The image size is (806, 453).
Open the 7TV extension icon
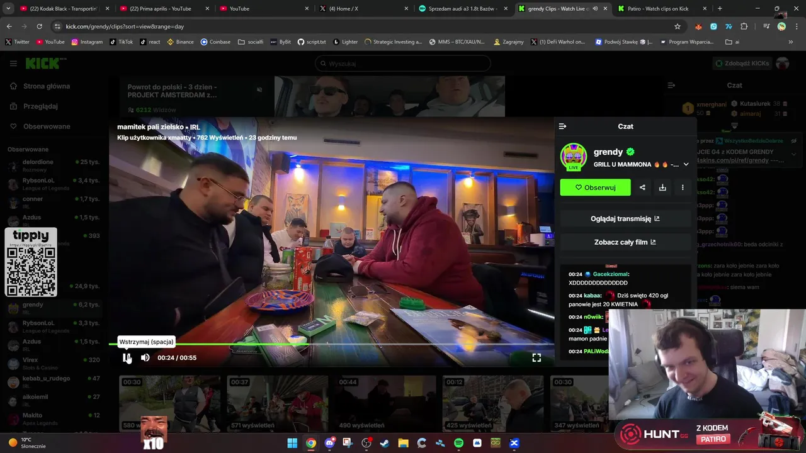click(729, 26)
